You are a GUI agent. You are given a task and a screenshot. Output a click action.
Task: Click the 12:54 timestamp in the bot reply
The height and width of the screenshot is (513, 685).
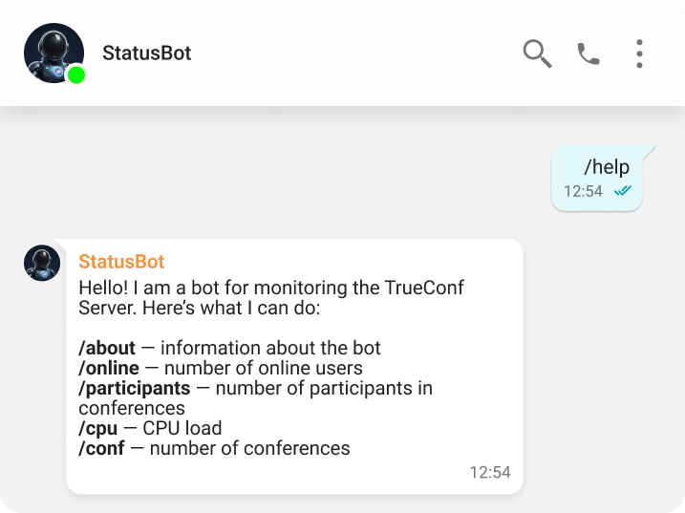point(490,472)
